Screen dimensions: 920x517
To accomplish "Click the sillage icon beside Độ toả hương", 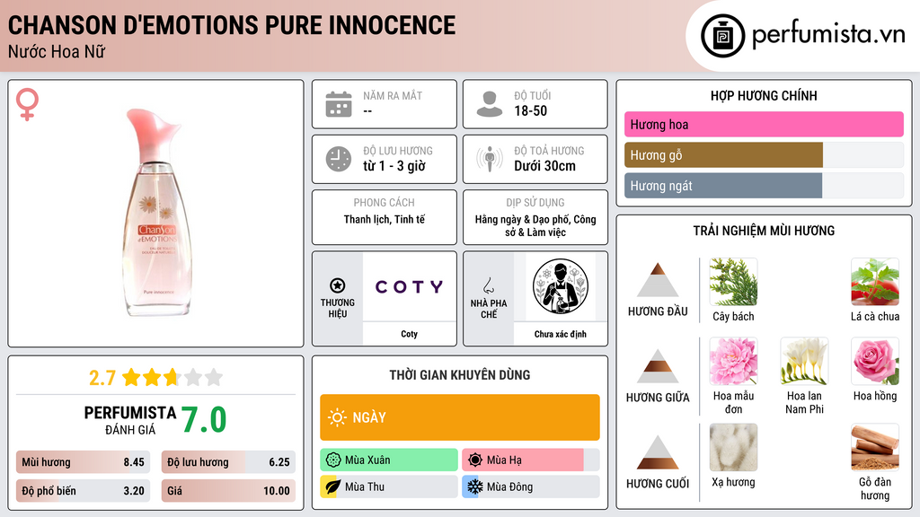I will pyautogui.click(x=490, y=159).
